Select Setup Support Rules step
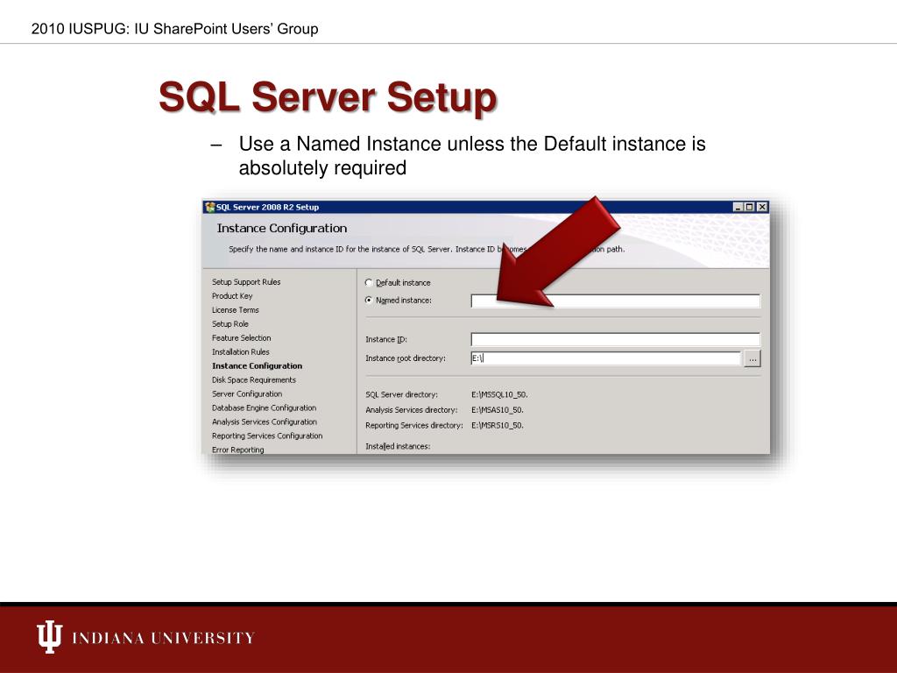The width and height of the screenshot is (897, 673). pos(246,282)
